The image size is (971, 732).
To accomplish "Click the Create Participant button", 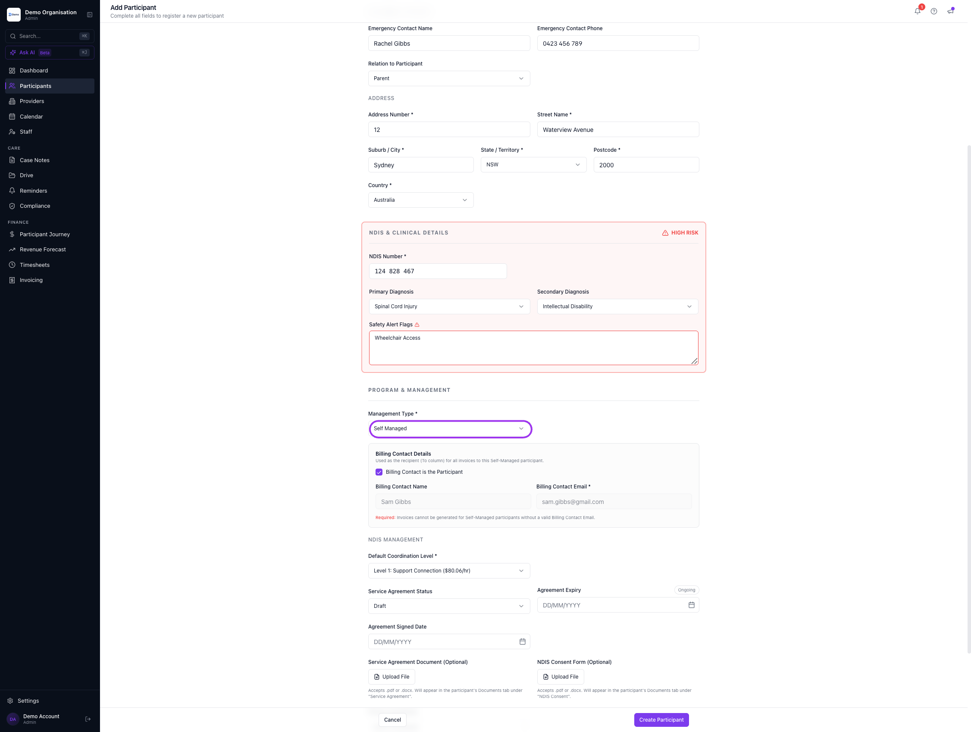I will pos(661,719).
